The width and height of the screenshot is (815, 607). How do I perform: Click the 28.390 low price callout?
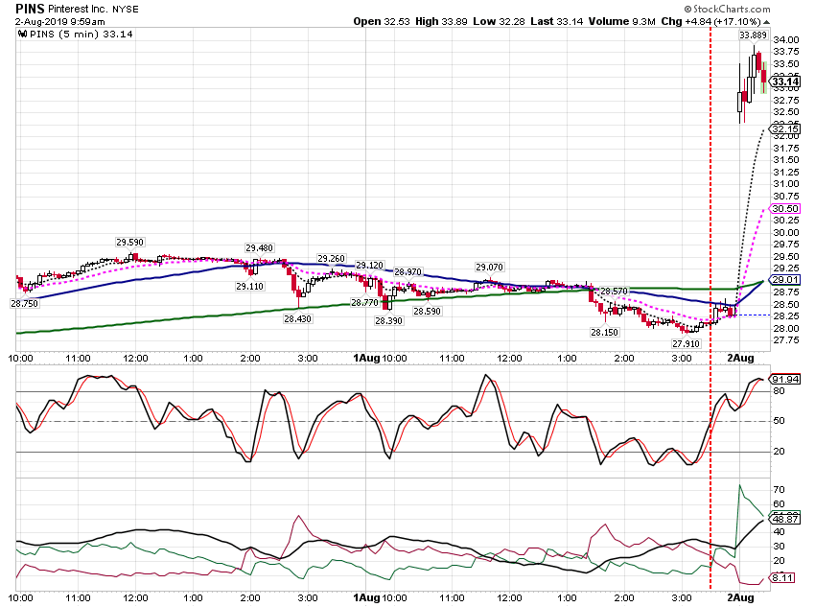click(x=388, y=320)
